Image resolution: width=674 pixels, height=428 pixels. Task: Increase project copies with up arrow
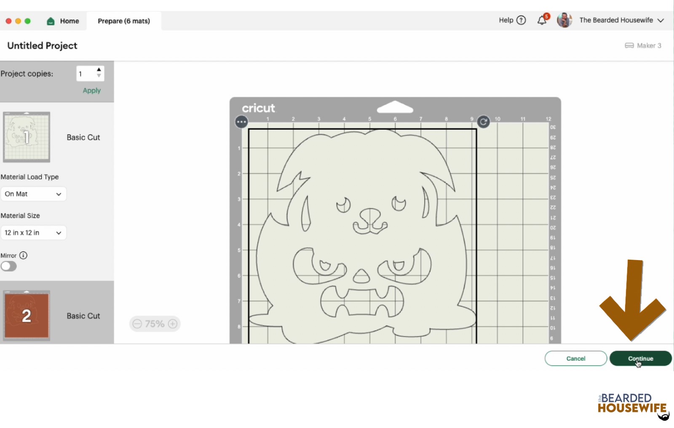99,70
